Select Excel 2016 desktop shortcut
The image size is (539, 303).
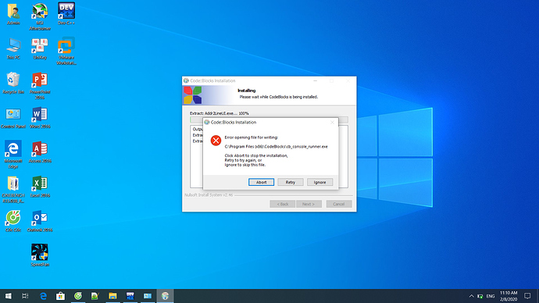click(40, 187)
